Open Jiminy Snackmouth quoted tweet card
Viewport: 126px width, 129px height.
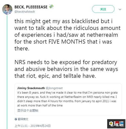tap(68, 99)
